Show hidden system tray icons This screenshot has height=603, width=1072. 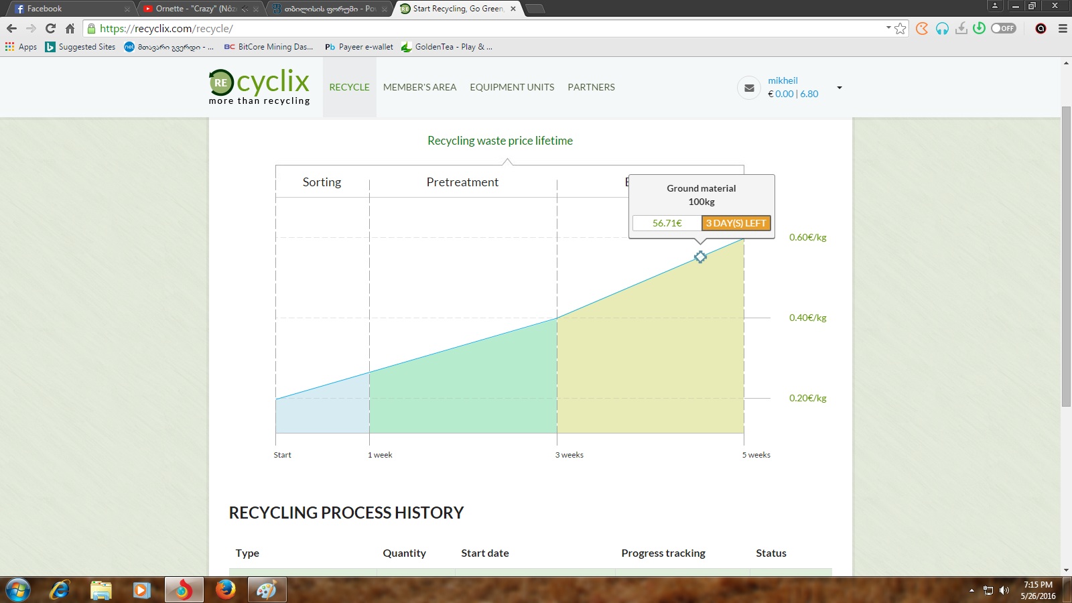coord(972,590)
